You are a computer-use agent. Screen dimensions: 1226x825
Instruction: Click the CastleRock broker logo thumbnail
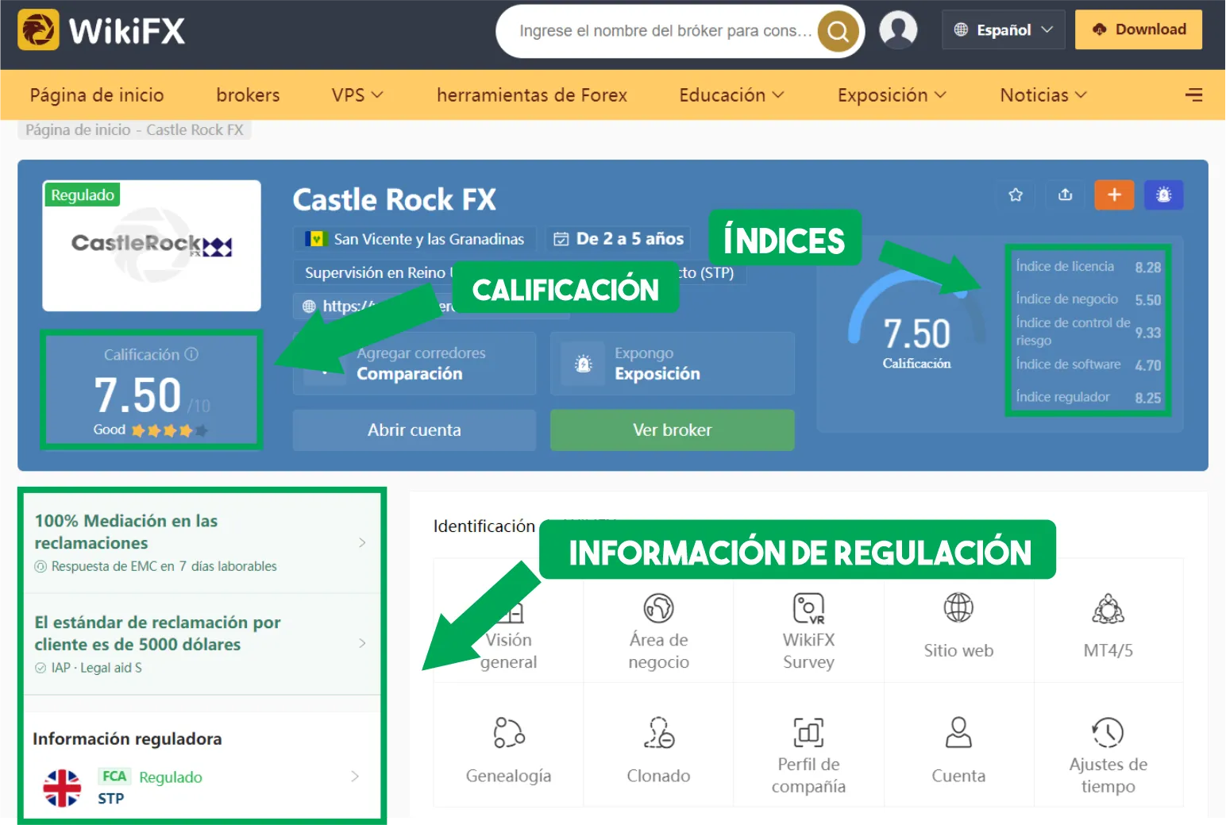152,245
